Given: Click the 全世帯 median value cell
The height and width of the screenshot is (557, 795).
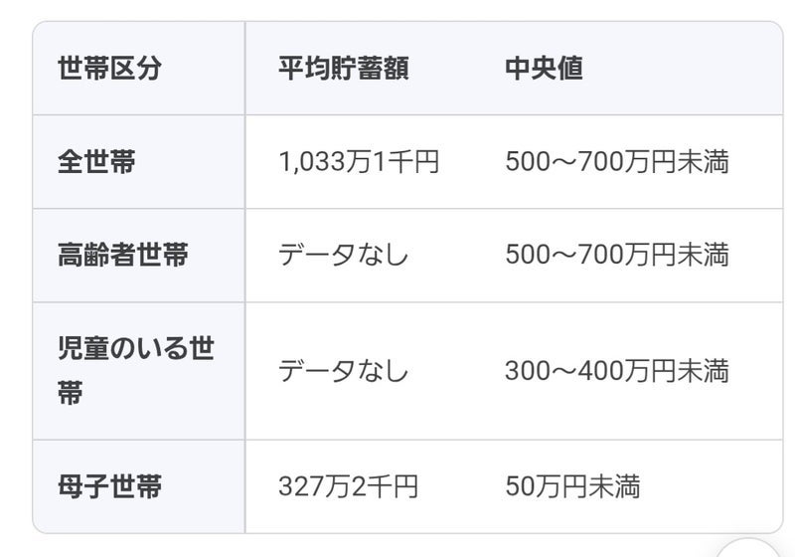Looking at the screenshot, I should pos(617,162).
